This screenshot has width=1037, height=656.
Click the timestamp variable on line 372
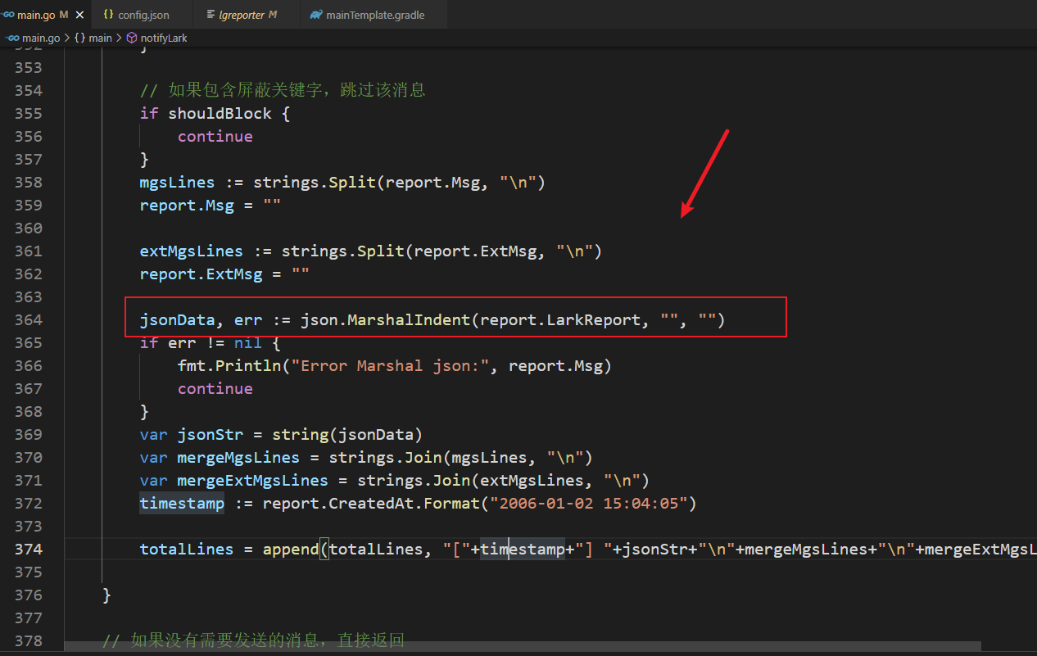[182, 503]
